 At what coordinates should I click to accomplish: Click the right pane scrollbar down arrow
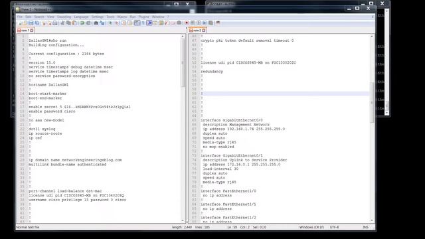pyautogui.click(x=372, y=221)
